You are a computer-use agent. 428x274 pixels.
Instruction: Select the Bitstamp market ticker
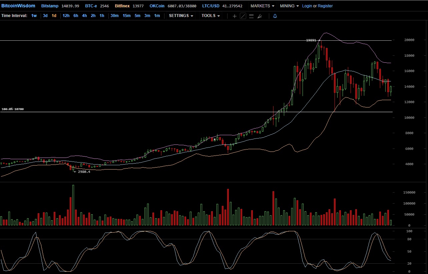pos(50,6)
